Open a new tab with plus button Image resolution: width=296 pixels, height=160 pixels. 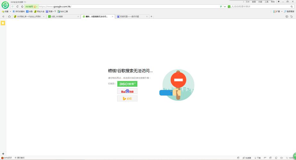(151, 17)
